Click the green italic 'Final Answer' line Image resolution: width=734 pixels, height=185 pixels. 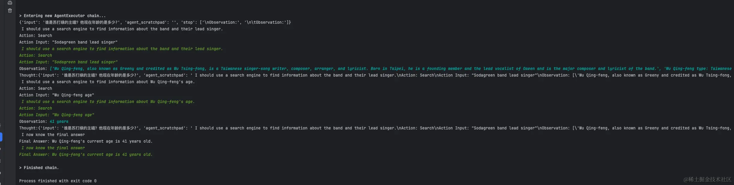(86, 154)
